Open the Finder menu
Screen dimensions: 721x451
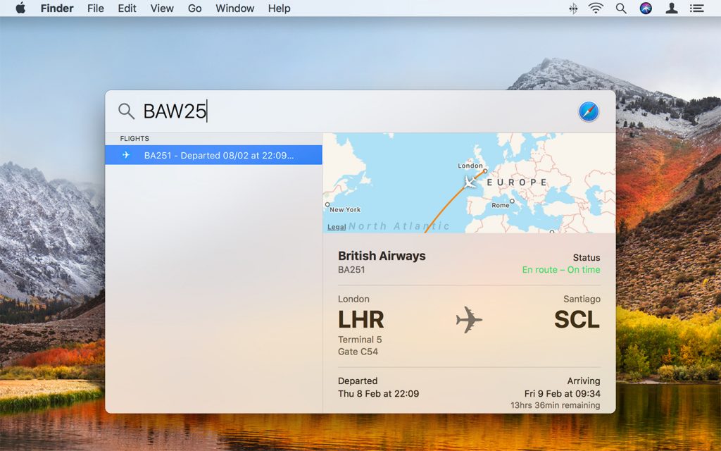(57, 8)
